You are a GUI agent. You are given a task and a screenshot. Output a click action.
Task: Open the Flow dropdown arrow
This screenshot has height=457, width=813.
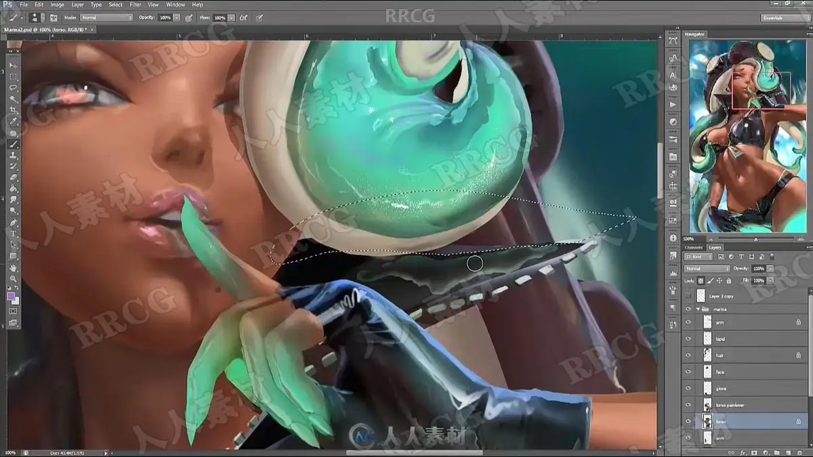point(232,18)
